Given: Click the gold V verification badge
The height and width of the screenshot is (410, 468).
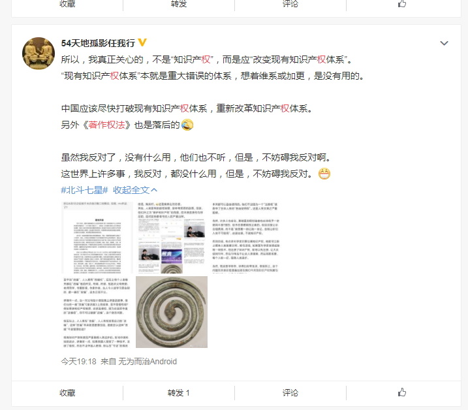Looking at the screenshot, I should pyautogui.click(x=142, y=42).
